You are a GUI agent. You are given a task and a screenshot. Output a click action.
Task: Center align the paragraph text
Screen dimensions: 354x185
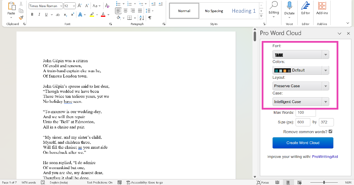tap(125, 11)
